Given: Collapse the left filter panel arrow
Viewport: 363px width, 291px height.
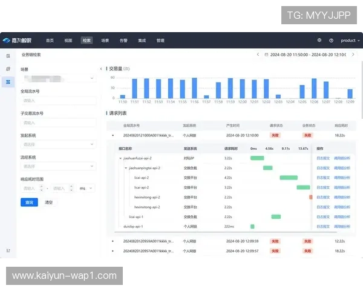Looking at the screenshot, I should 101,69.
